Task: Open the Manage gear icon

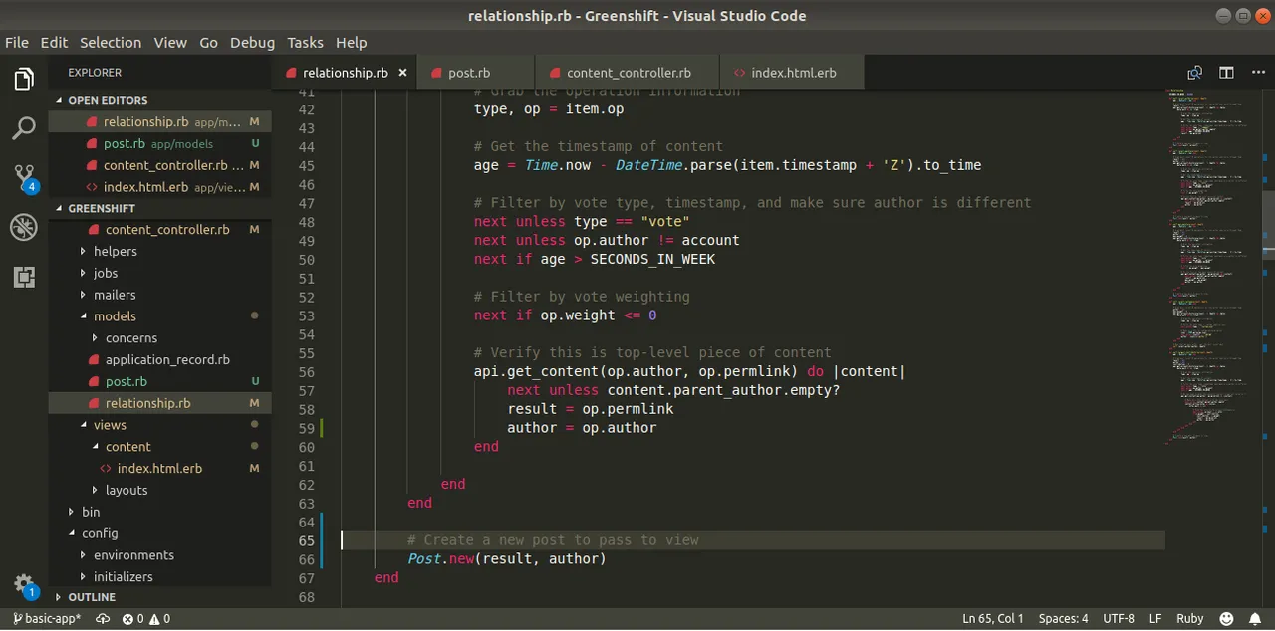Action: [x=24, y=585]
